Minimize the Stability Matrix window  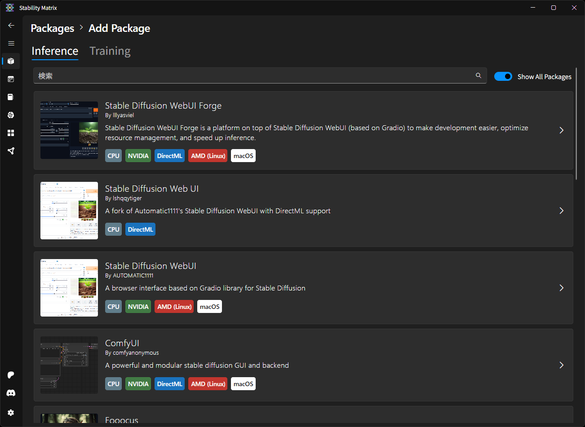533,8
